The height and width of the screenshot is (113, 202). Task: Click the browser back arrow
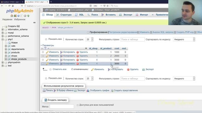pos(2,6)
